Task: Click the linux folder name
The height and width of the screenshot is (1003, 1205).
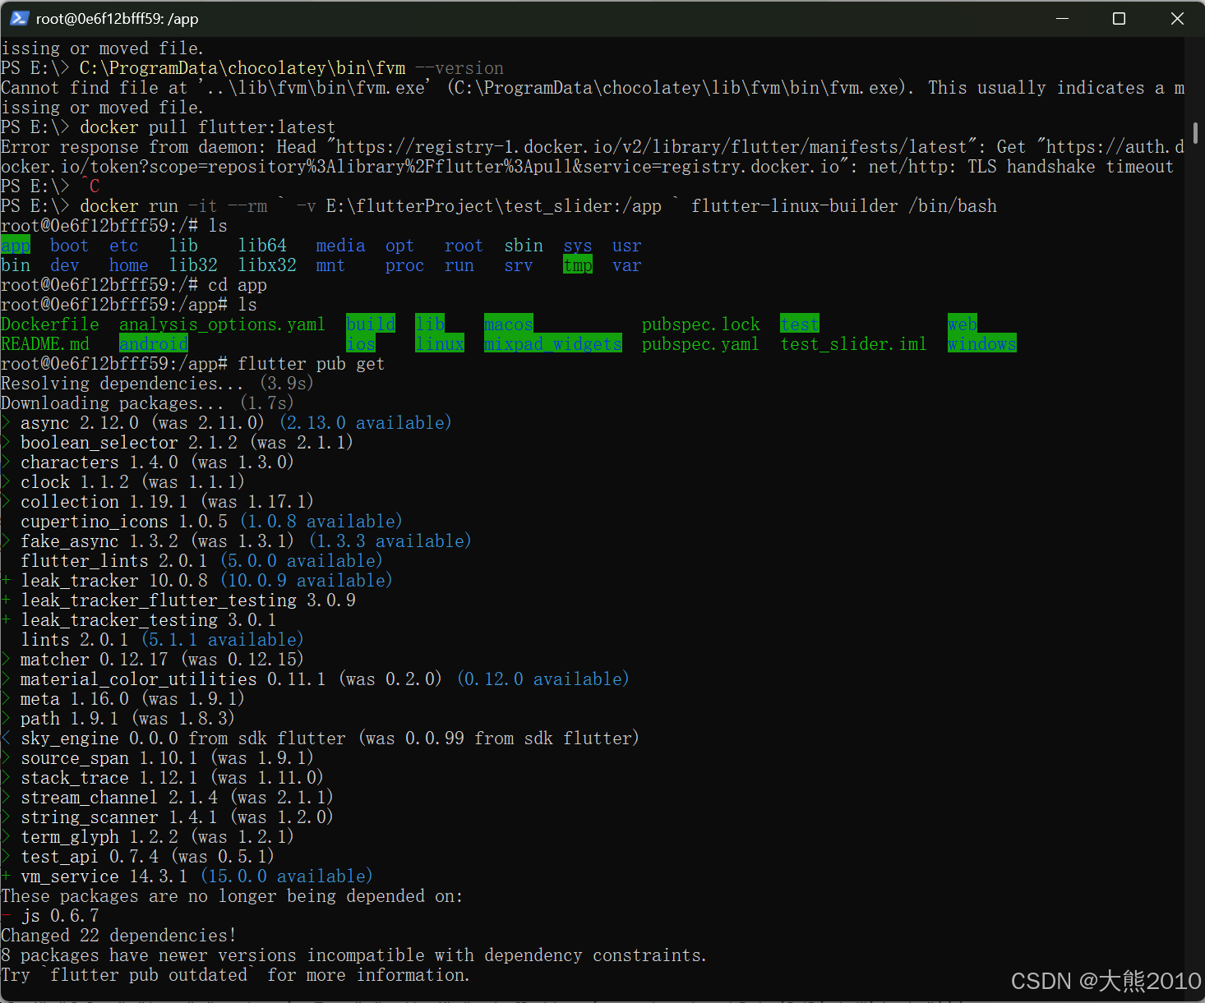Action: [x=440, y=343]
